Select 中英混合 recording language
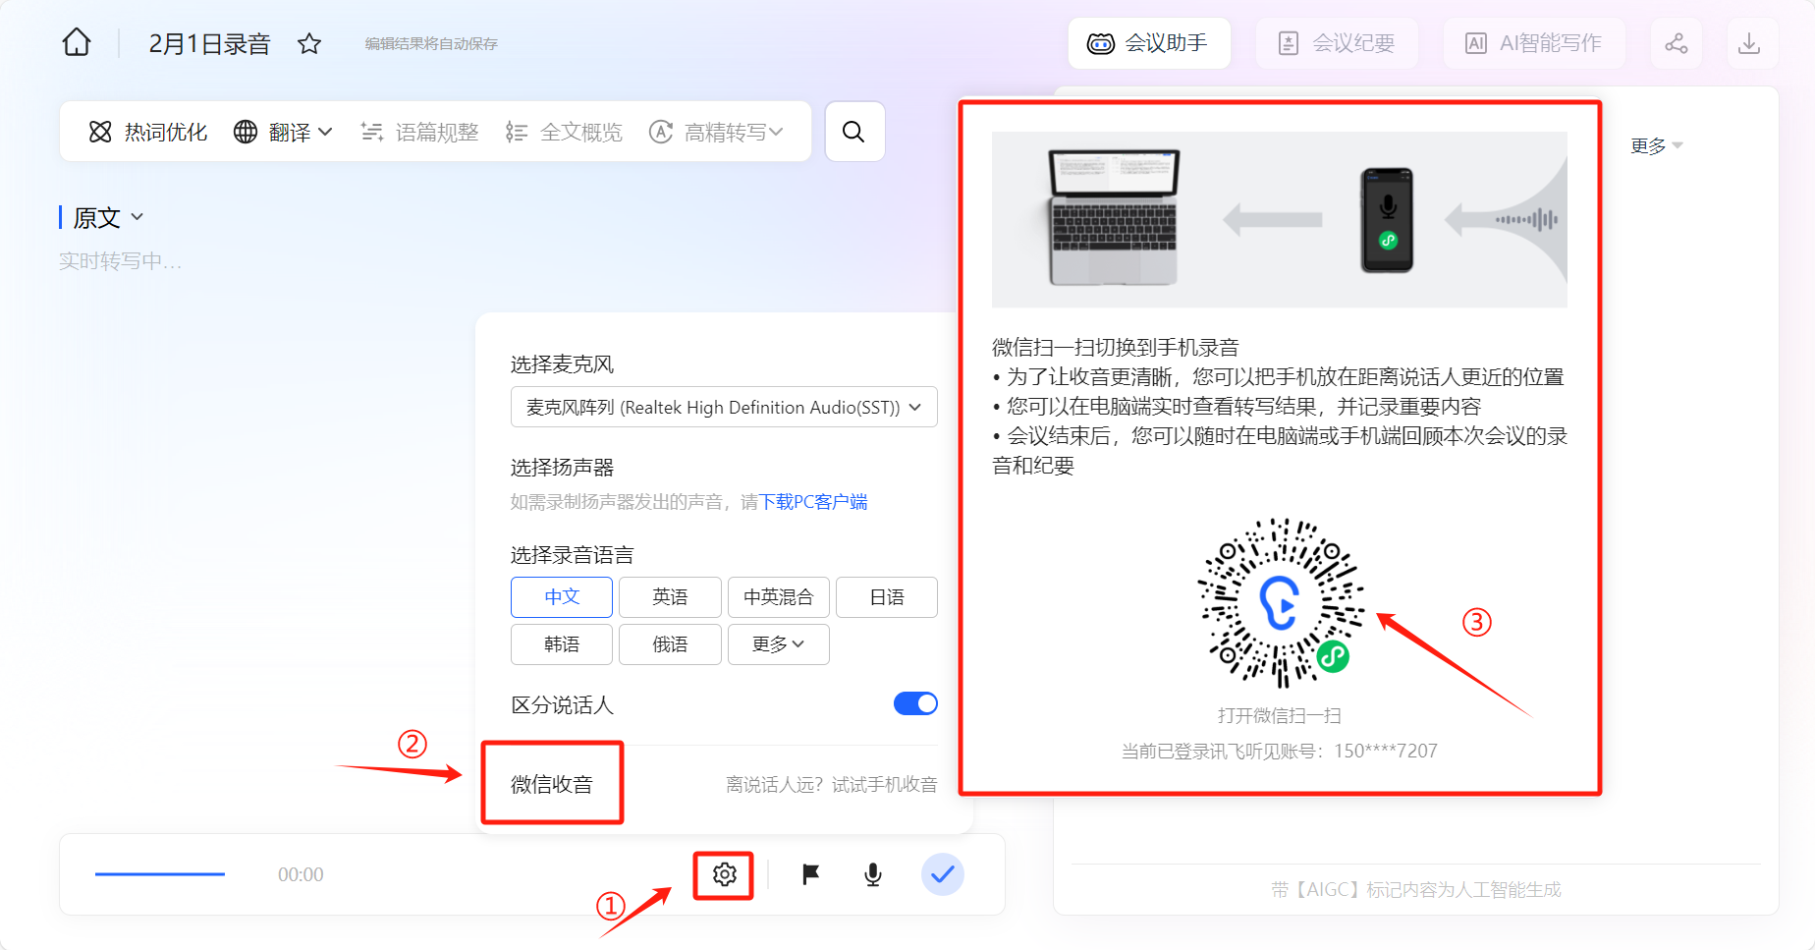Viewport: 1815px width, 950px height. [778, 597]
